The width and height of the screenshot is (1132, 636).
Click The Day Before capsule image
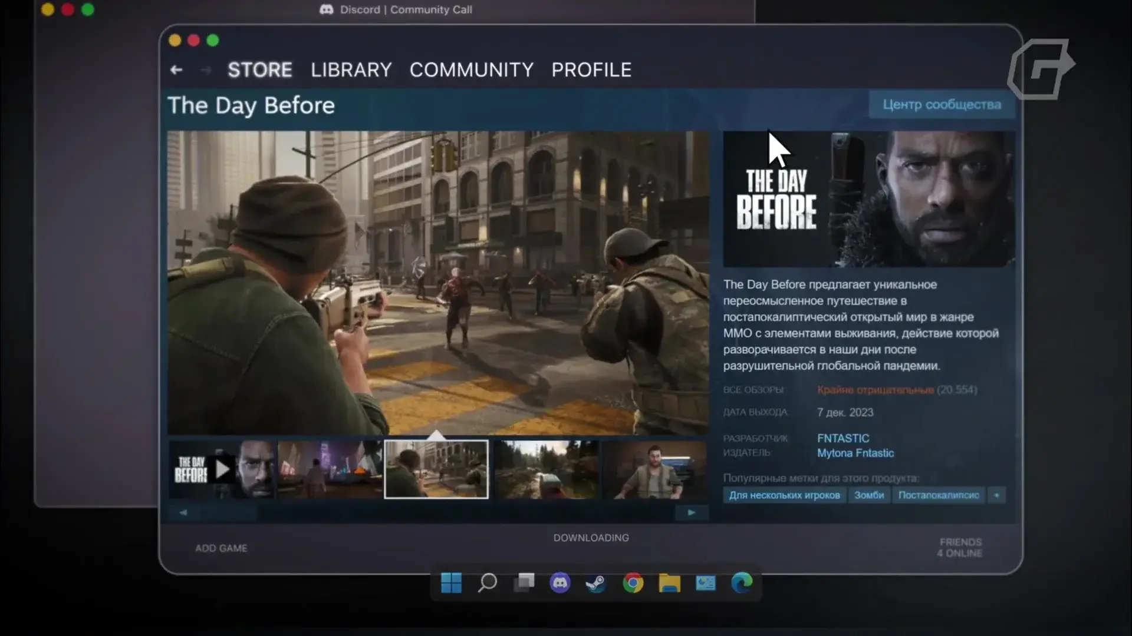point(869,199)
